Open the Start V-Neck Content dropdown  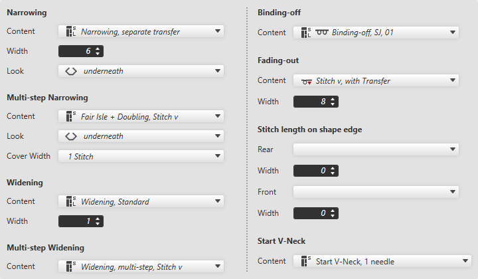[x=465, y=261]
